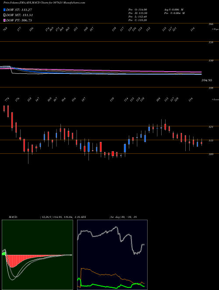
Task: Click the 594.95 value beside the EMA lines
Action: (207, 80)
